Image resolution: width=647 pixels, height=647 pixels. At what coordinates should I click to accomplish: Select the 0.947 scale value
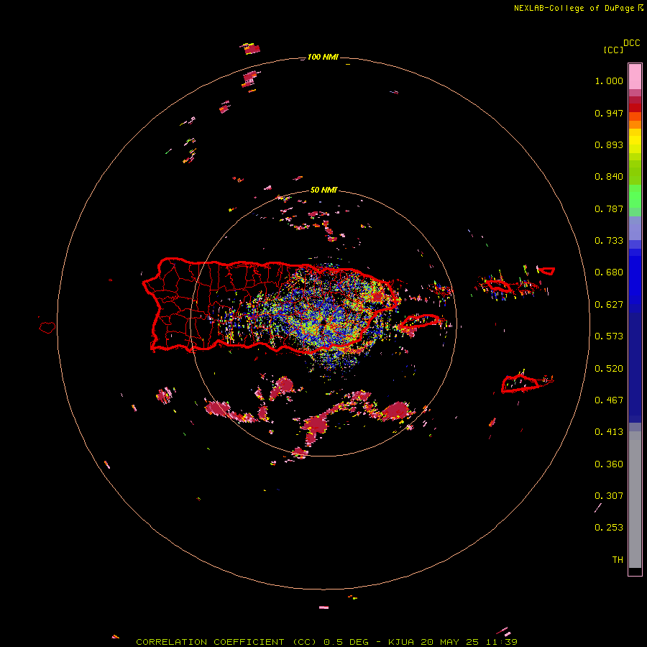click(609, 113)
